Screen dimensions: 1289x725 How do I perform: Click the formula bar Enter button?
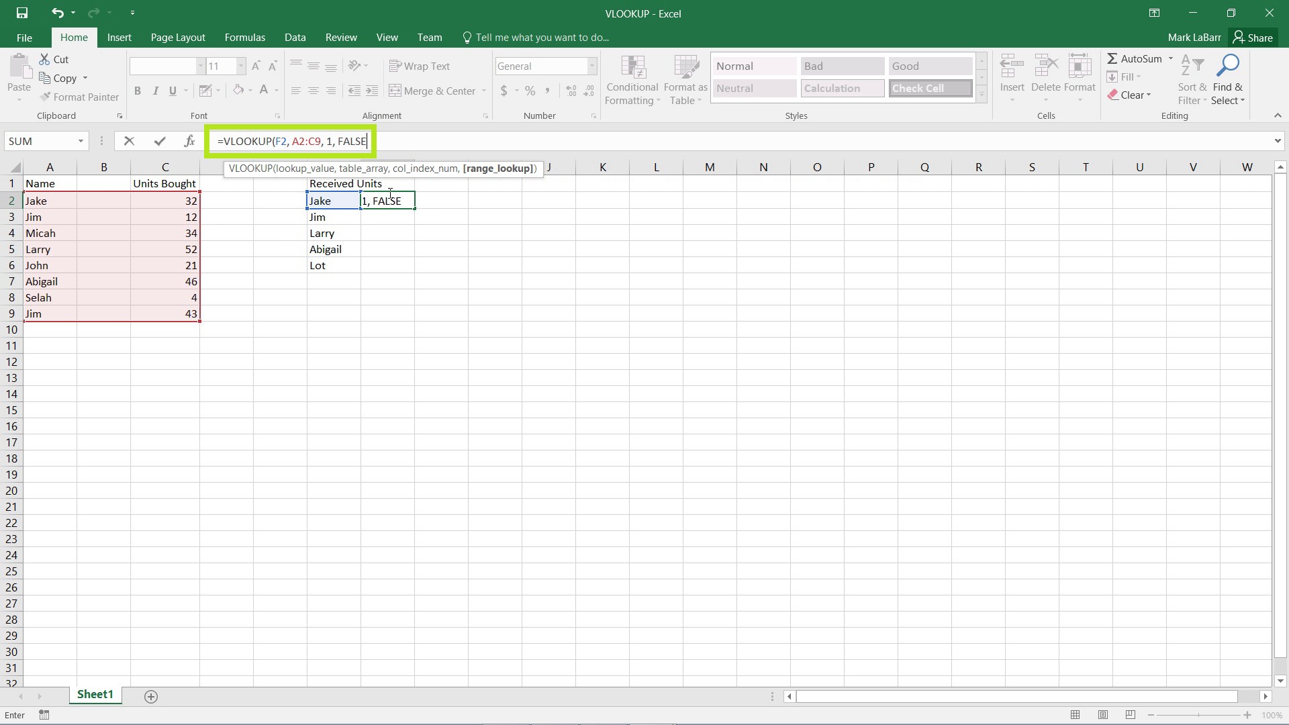[158, 141]
